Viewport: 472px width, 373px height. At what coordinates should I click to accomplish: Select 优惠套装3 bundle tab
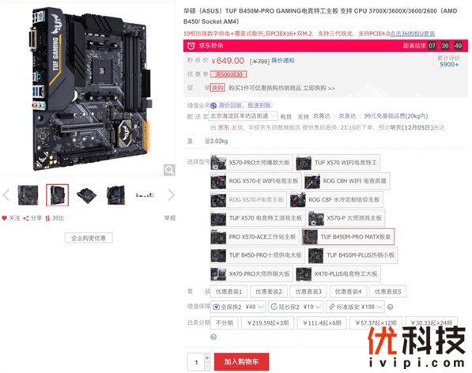[x=308, y=292]
